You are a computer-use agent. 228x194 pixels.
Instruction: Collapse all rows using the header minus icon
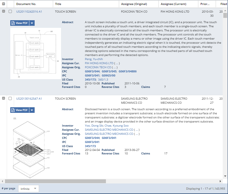tap(4, 4)
